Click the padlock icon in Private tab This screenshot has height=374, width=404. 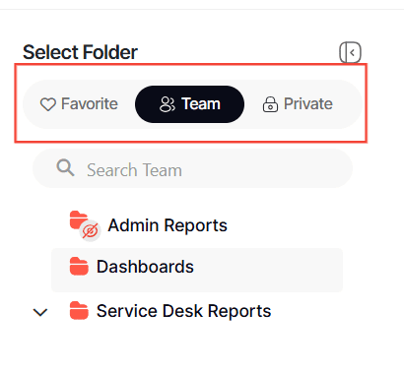pyautogui.click(x=270, y=104)
